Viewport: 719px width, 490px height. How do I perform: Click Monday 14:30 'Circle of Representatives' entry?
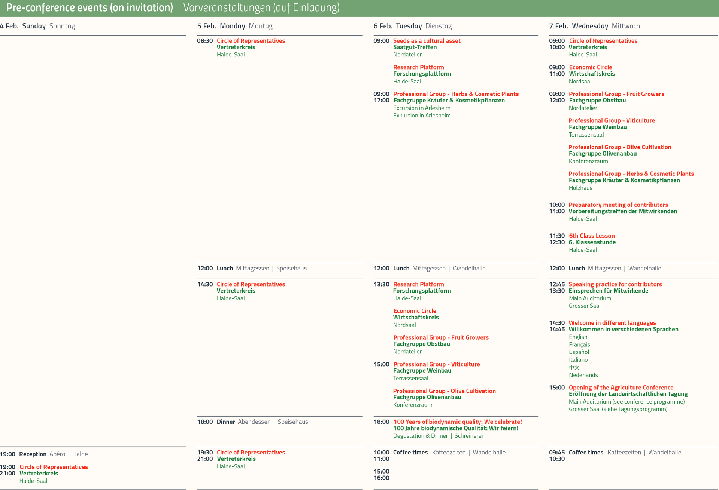[x=251, y=284]
